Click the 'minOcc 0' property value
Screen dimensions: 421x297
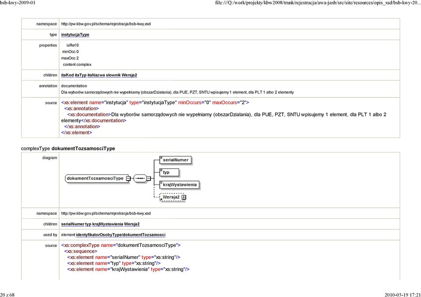click(70, 52)
